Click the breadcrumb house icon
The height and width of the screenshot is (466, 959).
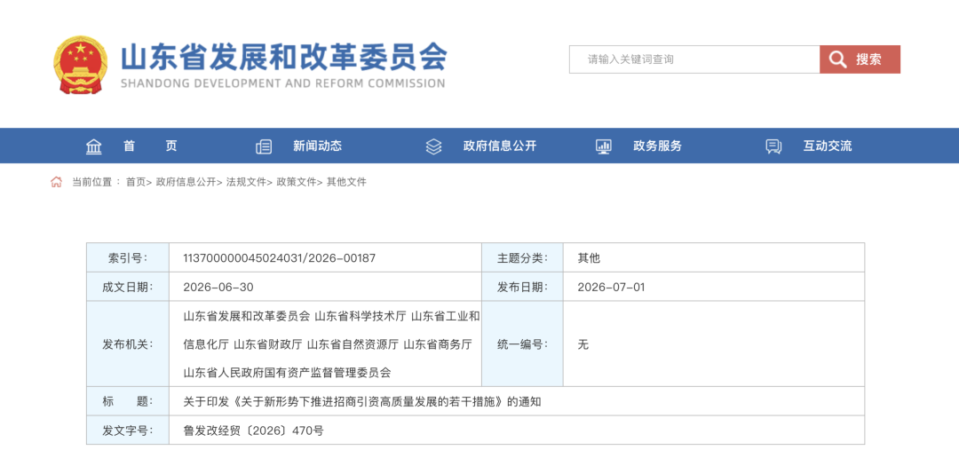point(56,182)
